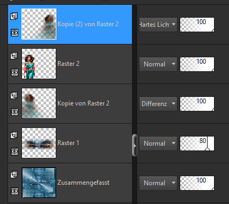Open blend mode dropdown for Raster 1
Image resolution: width=229 pixels, height=204 pixels.
[x=158, y=143]
